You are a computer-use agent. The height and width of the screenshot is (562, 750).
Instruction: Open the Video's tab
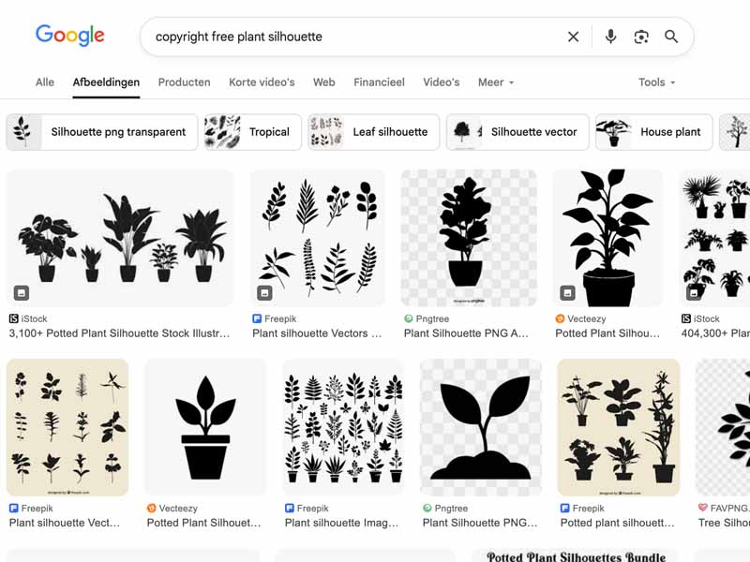[441, 82]
